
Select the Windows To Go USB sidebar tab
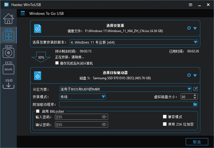pos(8,35)
